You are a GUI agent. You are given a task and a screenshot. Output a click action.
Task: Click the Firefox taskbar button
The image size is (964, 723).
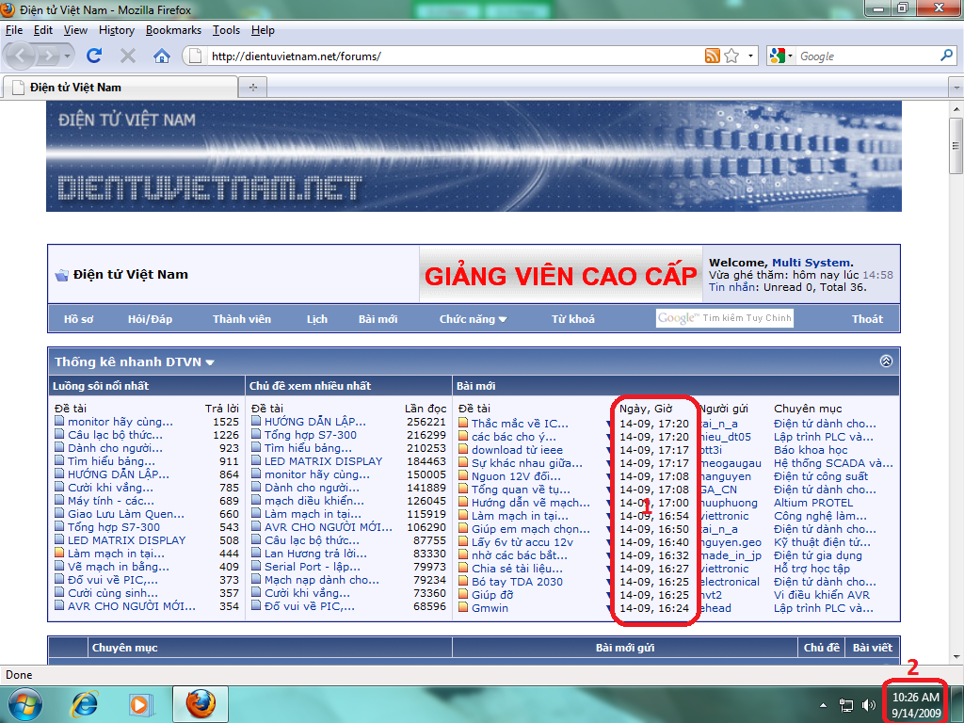pos(201,704)
